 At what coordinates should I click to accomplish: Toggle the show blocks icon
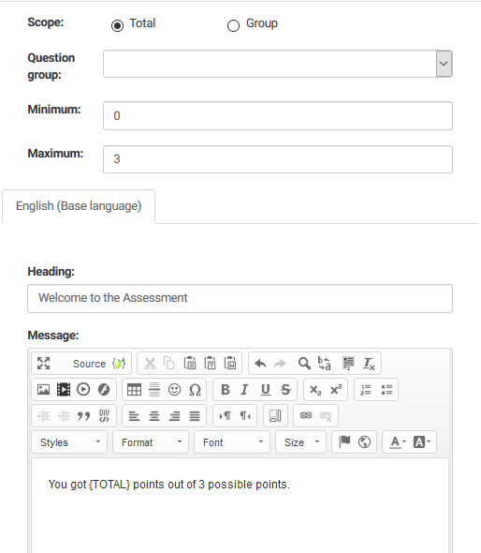click(275, 416)
